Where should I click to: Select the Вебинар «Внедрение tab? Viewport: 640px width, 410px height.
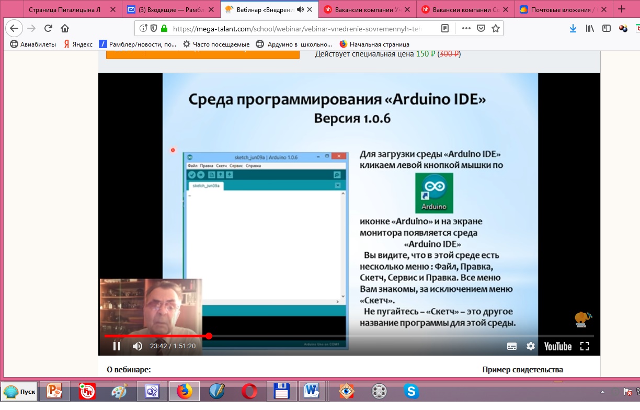tap(269, 9)
